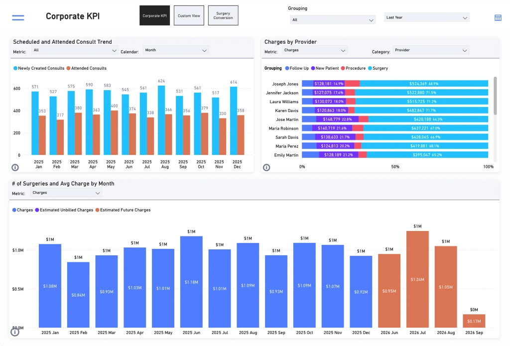Click # of Surgeries and Avg Charge title
This screenshot has height=346, width=510.
pos(63,184)
